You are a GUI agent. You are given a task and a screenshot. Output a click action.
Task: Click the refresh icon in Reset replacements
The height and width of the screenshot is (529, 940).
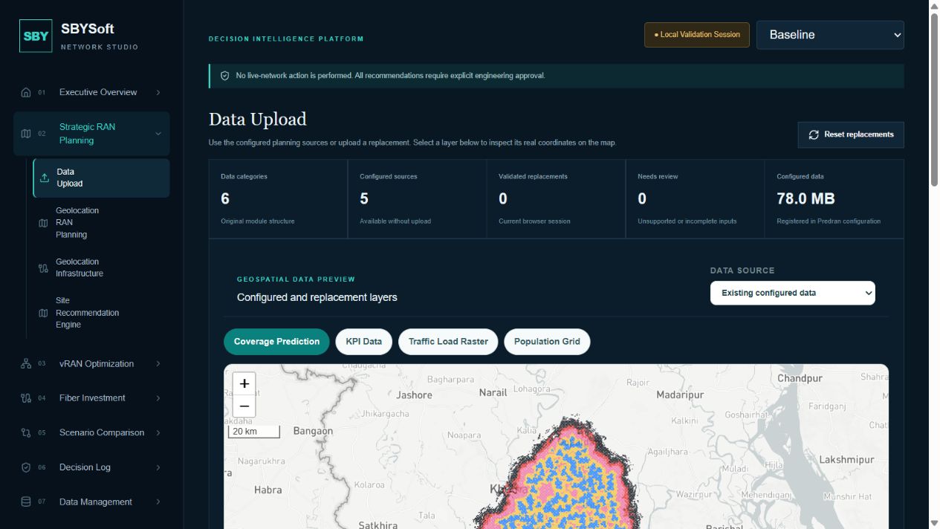coord(814,134)
